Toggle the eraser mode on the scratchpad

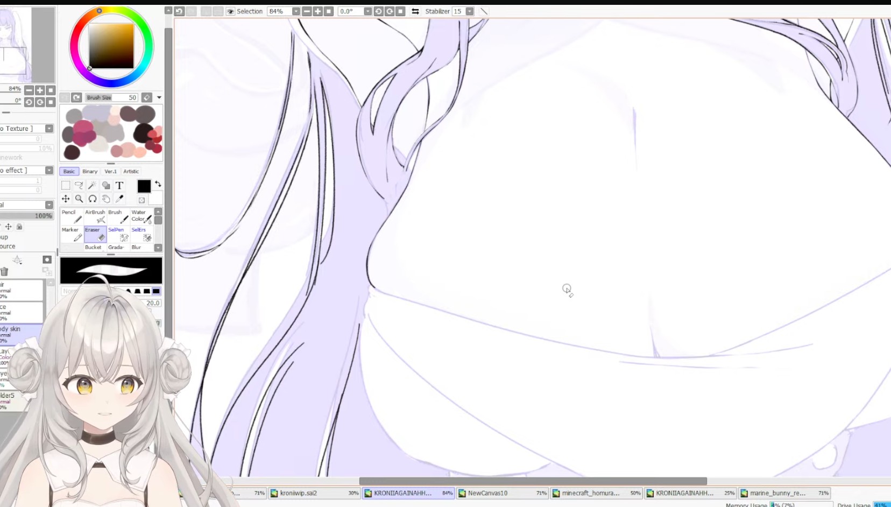[x=147, y=97]
